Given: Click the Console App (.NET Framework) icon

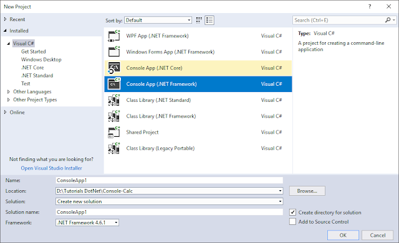Looking at the screenshot, I should tap(113, 84).
